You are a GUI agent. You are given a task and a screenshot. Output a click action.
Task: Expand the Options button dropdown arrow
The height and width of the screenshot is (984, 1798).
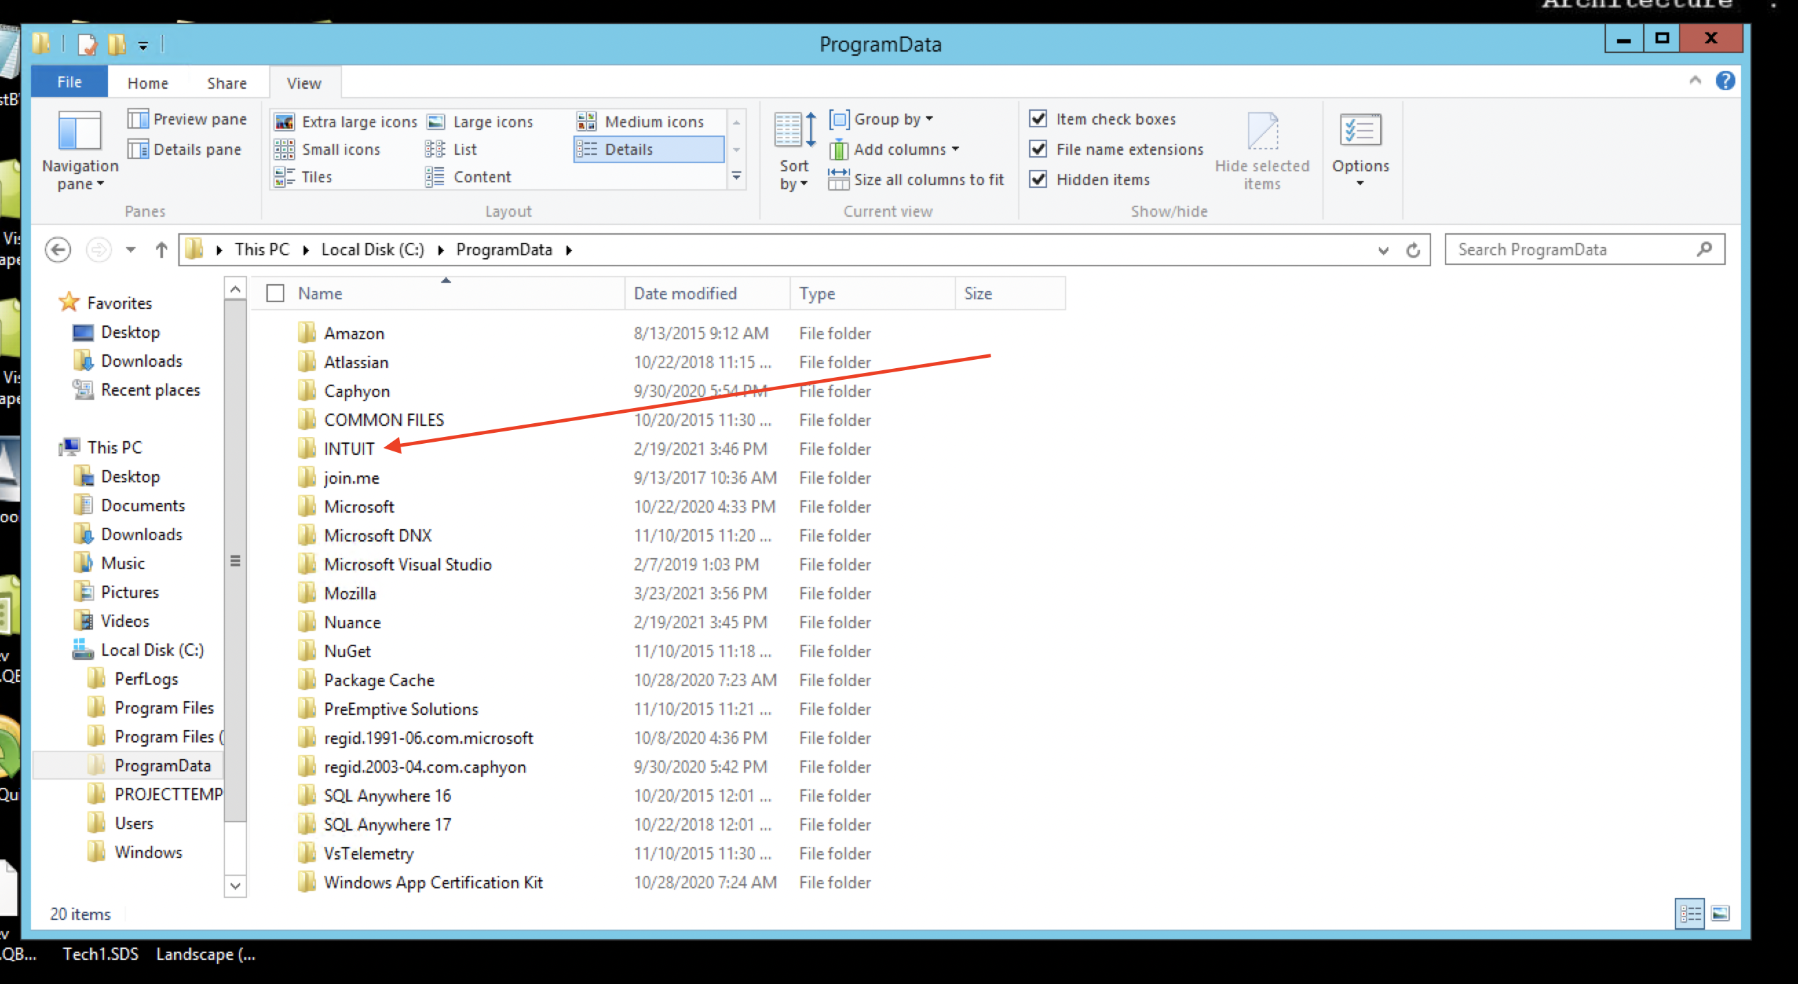click(x=1360, y=184)
